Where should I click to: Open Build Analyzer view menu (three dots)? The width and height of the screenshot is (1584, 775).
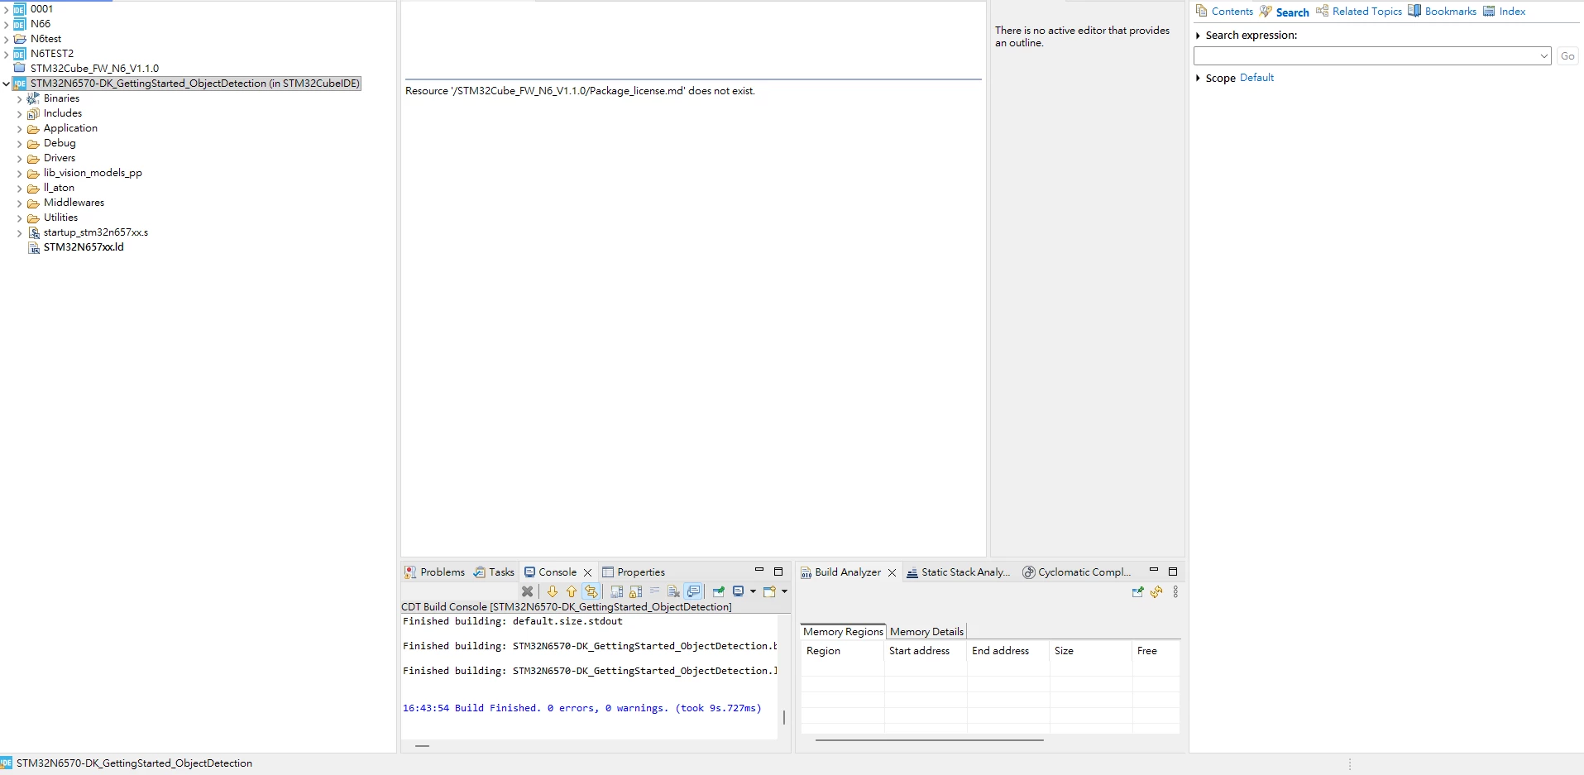click(x=1175, y=591)
